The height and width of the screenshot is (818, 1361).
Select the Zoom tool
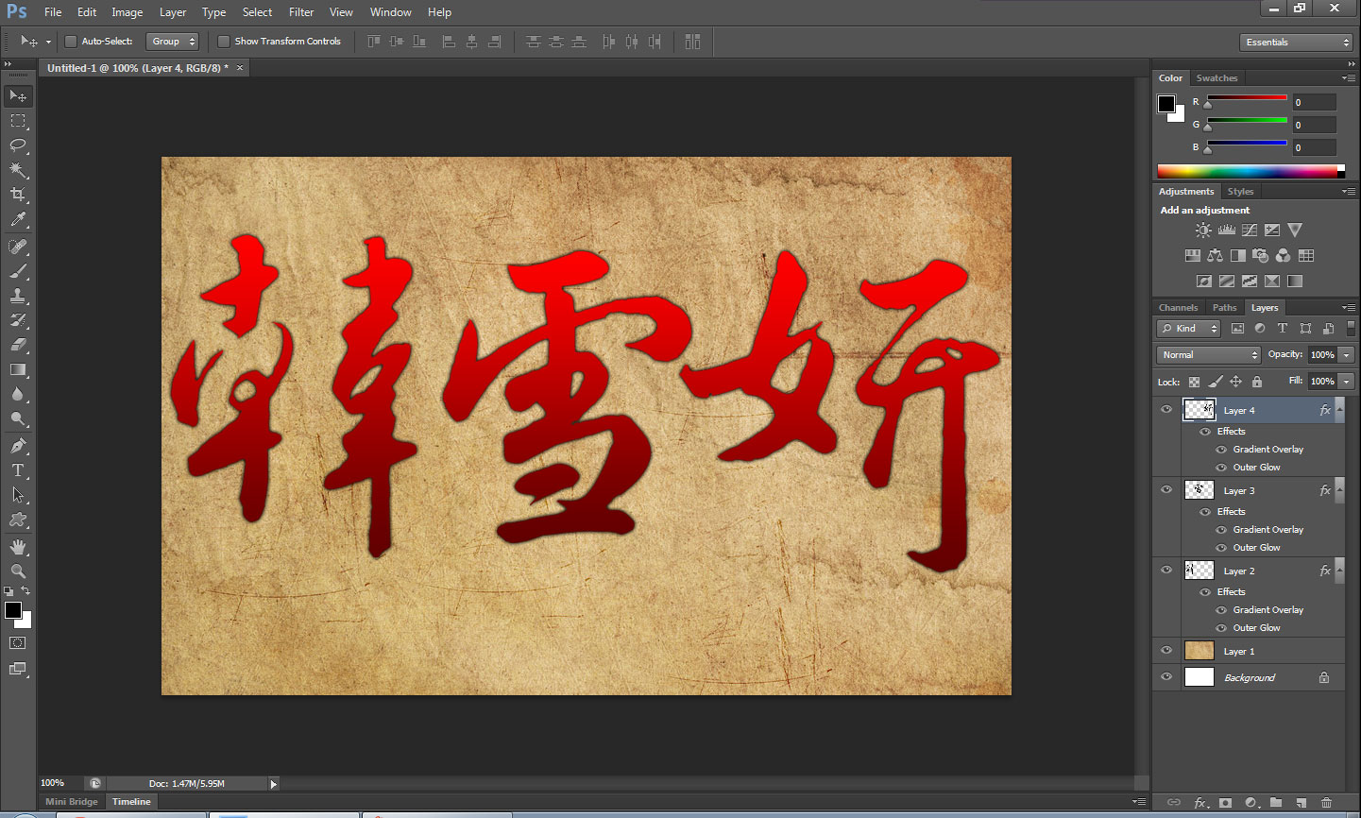[18, 571]
